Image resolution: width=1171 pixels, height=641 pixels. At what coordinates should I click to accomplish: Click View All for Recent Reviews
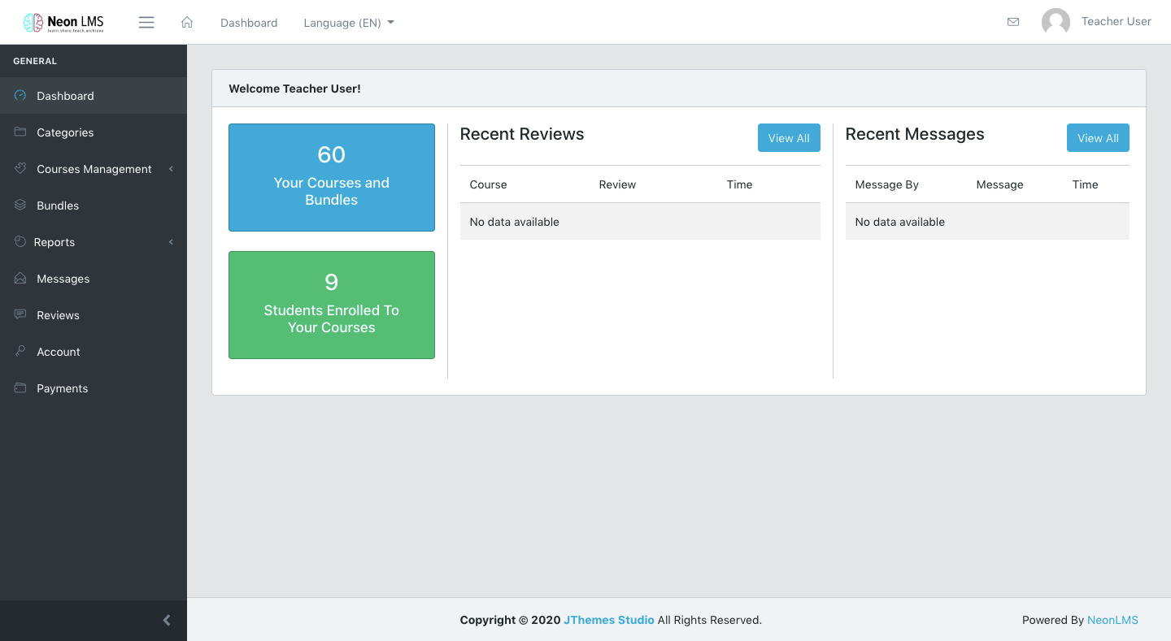788,138
